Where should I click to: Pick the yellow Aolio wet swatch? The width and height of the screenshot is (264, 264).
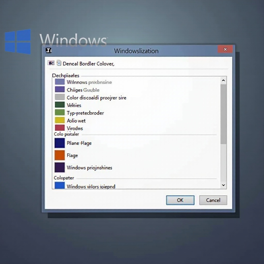click(x=60, y=120)
